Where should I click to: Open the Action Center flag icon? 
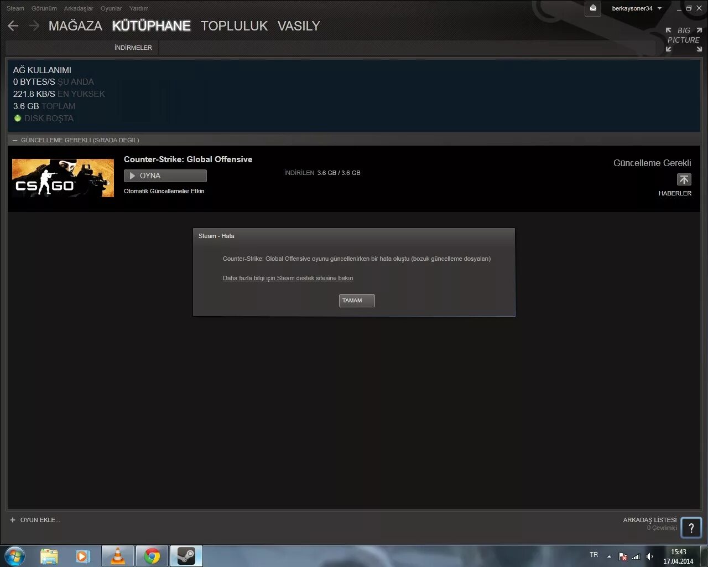[x=623, y=556]
